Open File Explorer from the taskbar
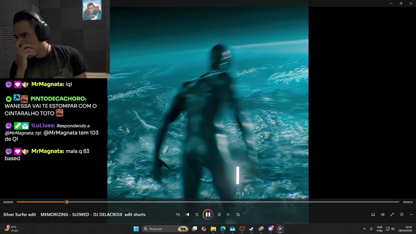The height and width of the screenshot is (234, 416). [x=213, y=229]
